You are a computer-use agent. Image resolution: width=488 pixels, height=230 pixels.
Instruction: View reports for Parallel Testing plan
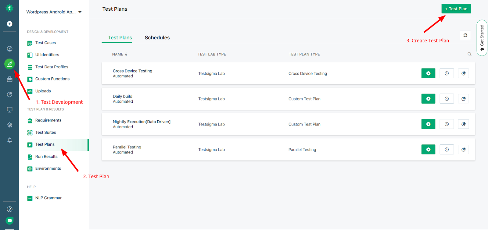(463, 150)
